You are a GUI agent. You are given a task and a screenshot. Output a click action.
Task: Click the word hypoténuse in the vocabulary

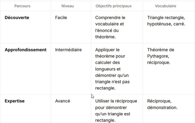click(x=160, y=24)
